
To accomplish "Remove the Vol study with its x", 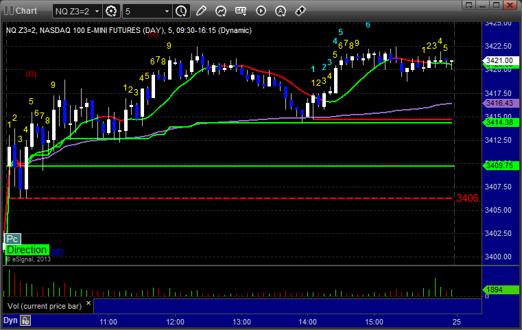I will 88,303.
